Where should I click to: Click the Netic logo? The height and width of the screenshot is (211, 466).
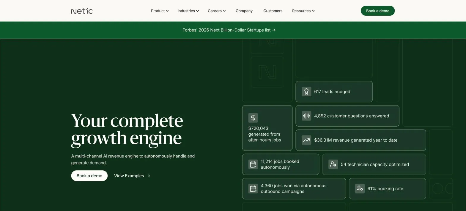coord(82,11)
